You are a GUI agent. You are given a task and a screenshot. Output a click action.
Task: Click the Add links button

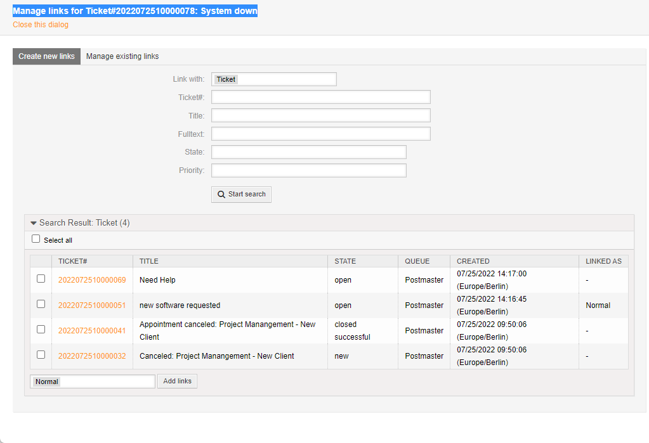point(177,381)
